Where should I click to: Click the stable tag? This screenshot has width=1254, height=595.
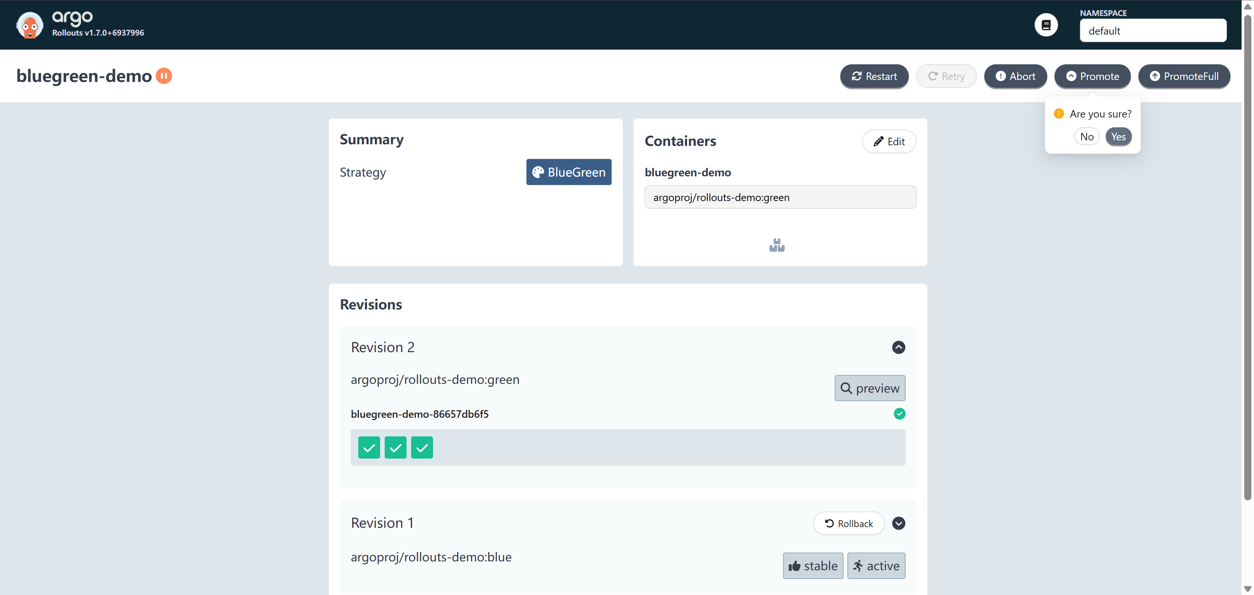coord(813,566)
